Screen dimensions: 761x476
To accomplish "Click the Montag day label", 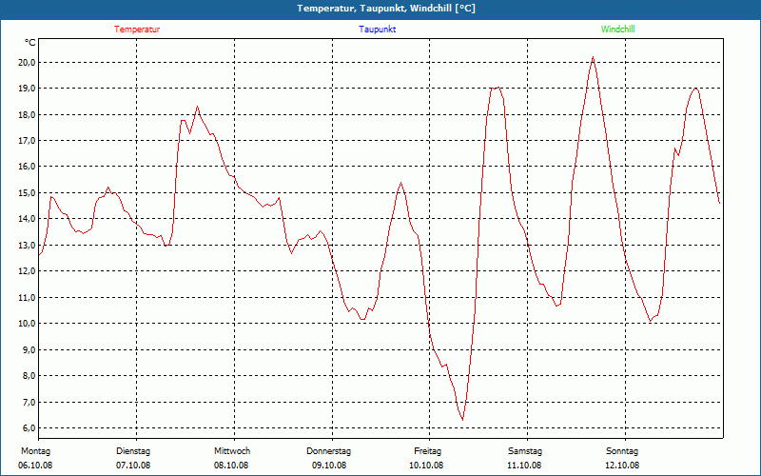I will pyautogui.click(x=35, y=451).
